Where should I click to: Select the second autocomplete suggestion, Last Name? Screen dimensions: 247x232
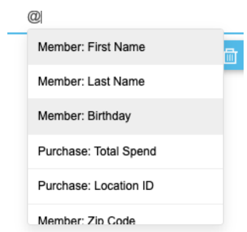pyautogui.click(x=125, y=81)
